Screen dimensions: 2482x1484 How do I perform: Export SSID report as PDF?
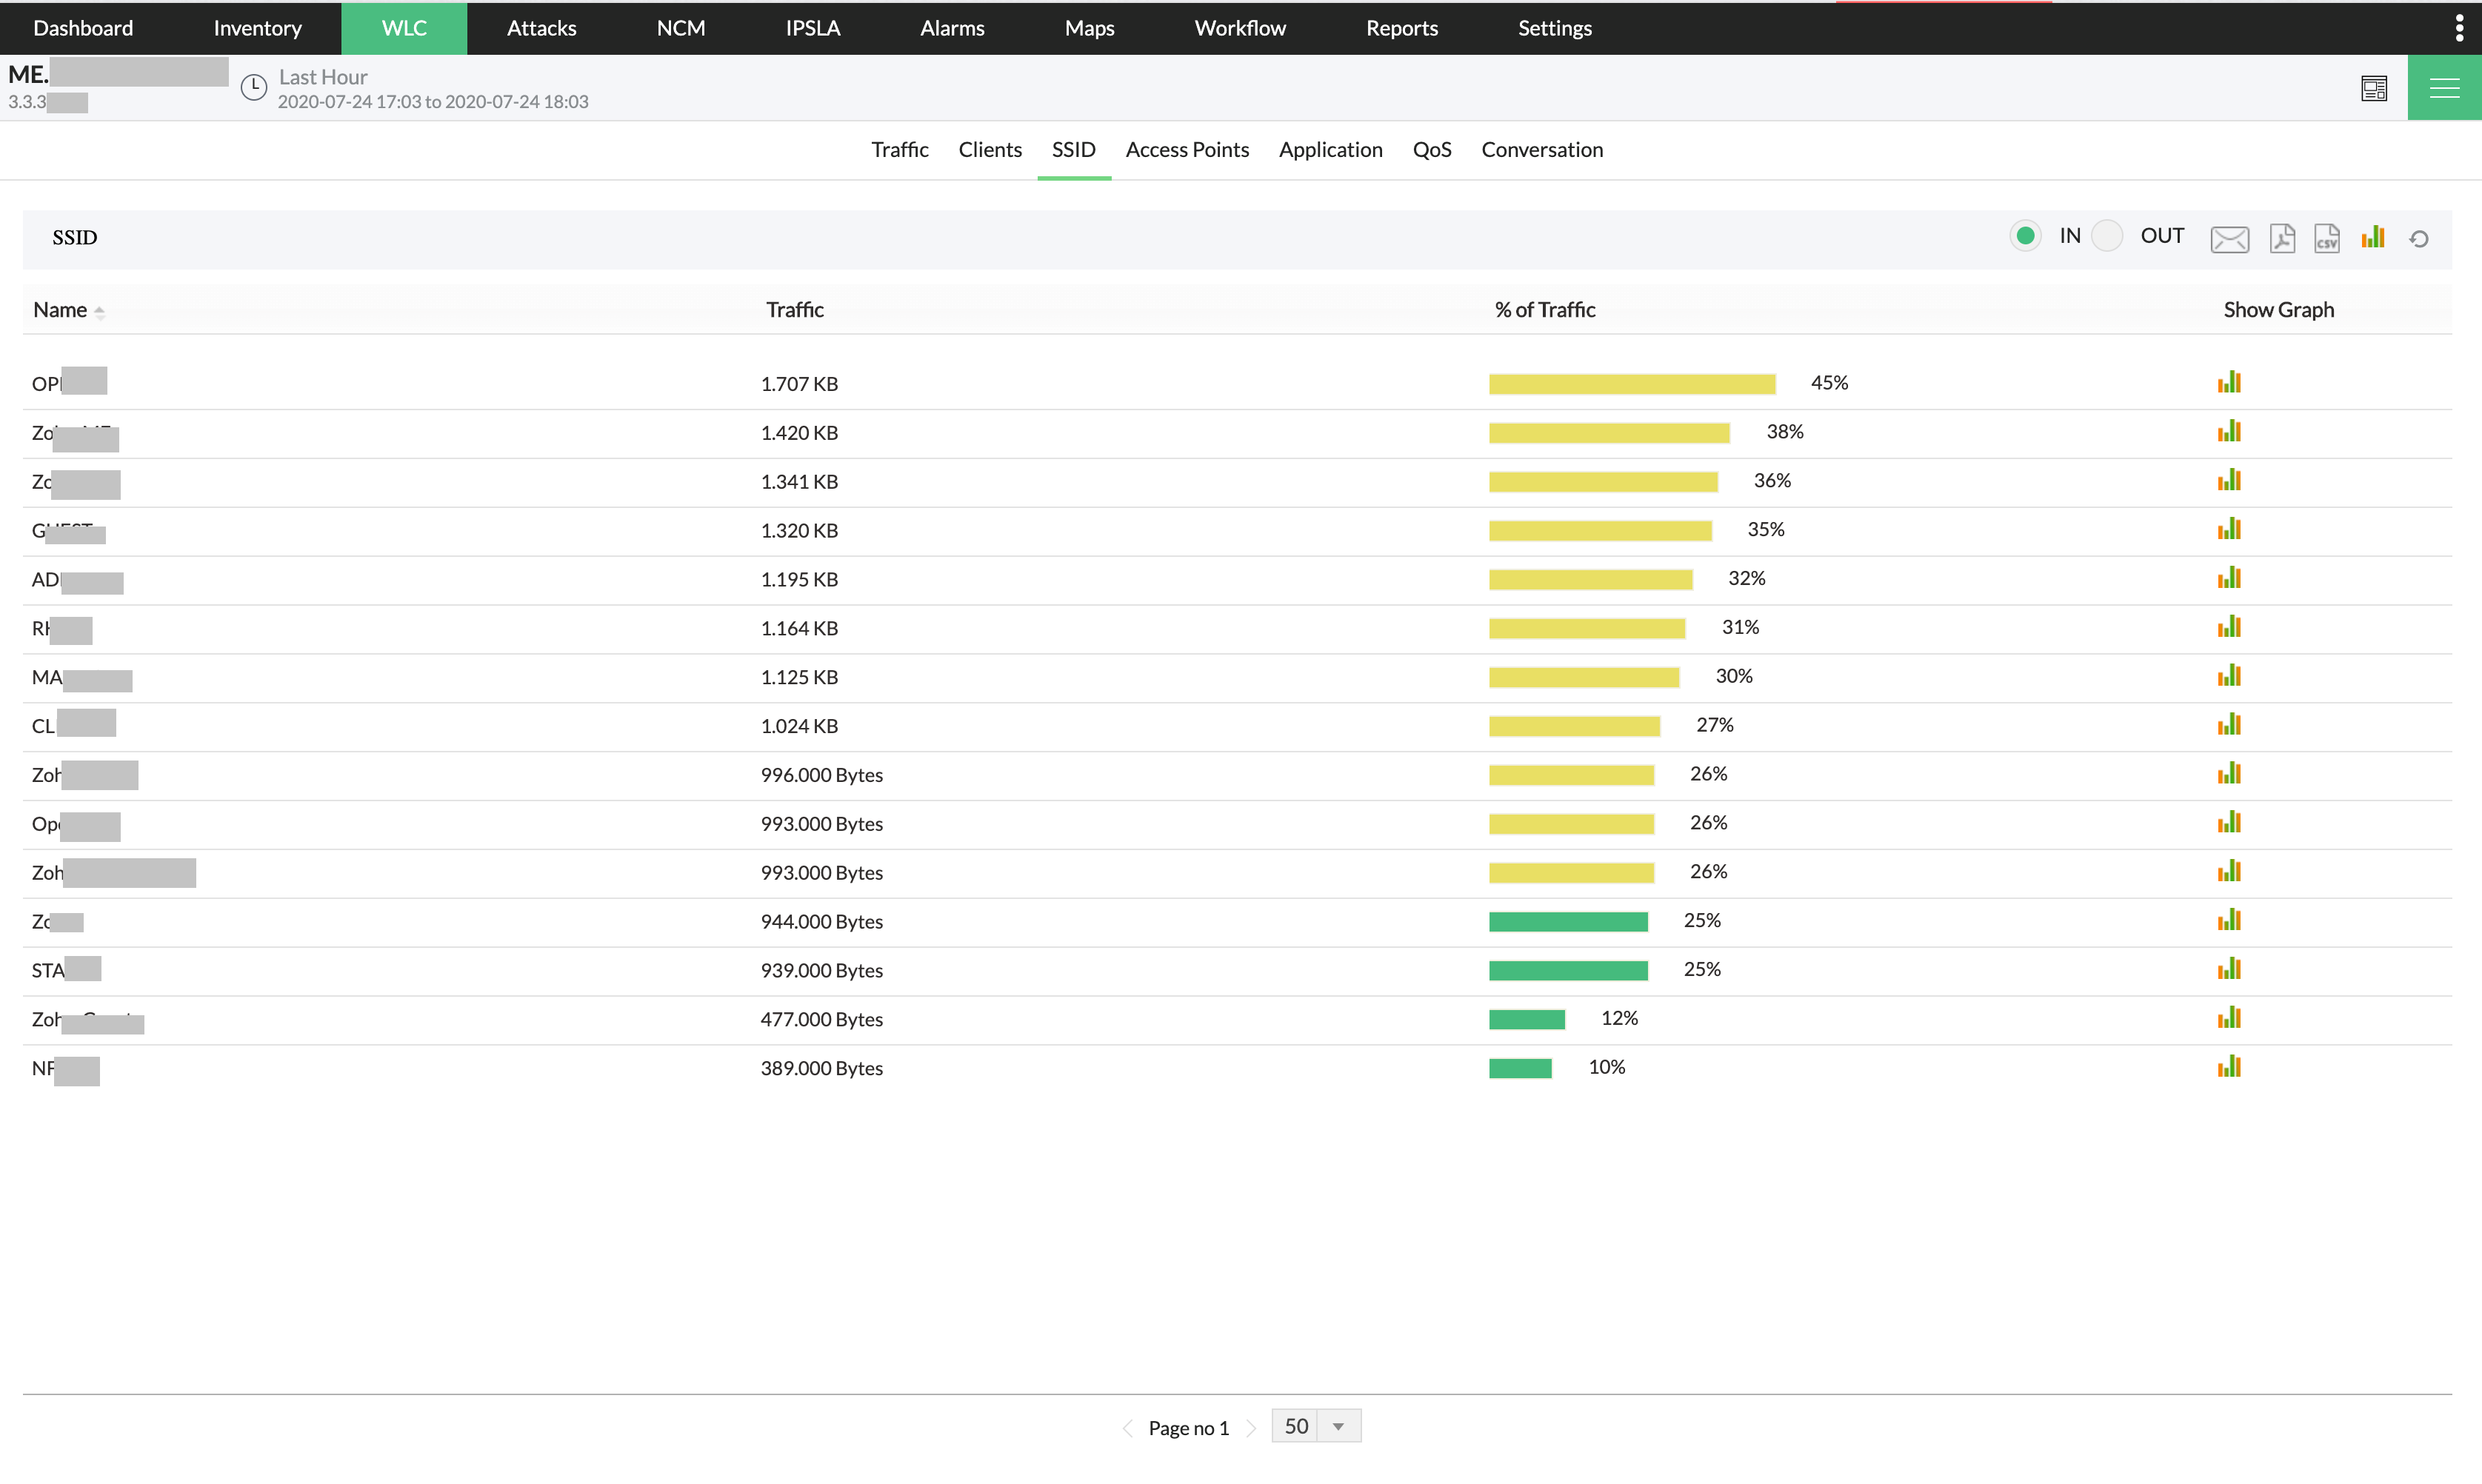(x=2282, y=238)
